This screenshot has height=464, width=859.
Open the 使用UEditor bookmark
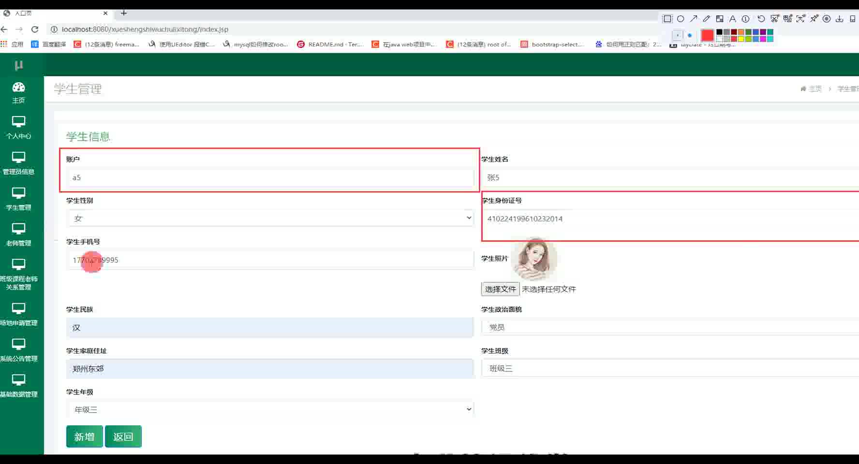(x=182, y=44)
